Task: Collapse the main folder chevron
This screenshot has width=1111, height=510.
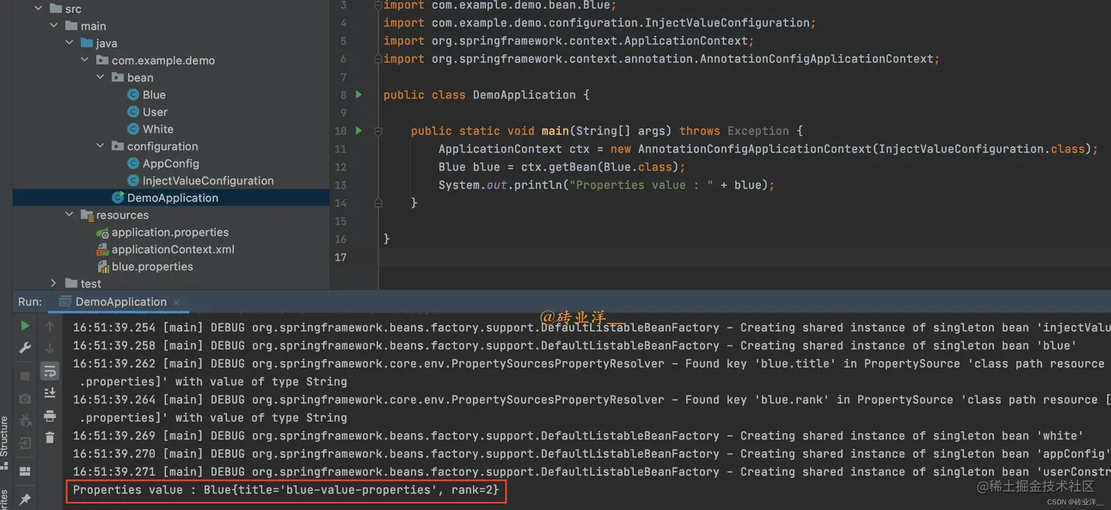Action: point(54,26)
